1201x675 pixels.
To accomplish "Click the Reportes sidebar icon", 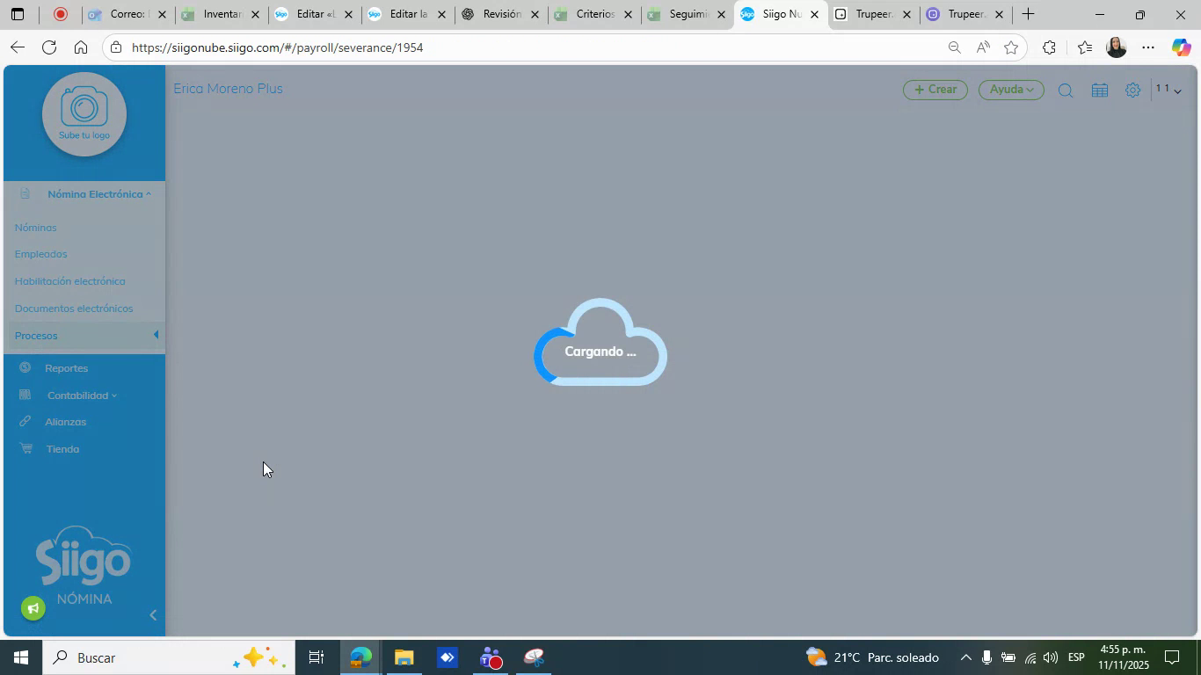I will coord(25,367).
